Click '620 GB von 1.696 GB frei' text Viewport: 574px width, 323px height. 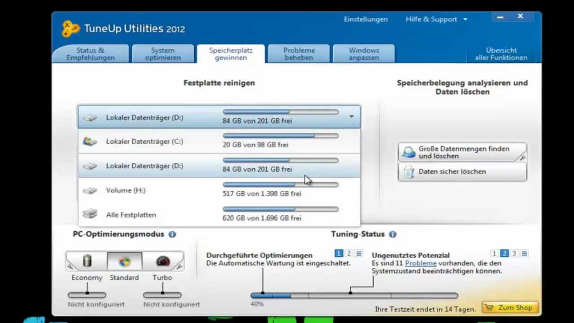[x=262, y=218]
